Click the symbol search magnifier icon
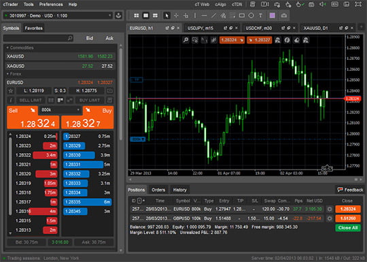367x262 pixels. [70, 38]
